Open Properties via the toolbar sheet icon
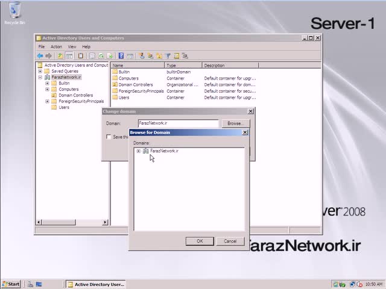Image resolution: width=386 pixels, height=289 pixels. (92, 56)
